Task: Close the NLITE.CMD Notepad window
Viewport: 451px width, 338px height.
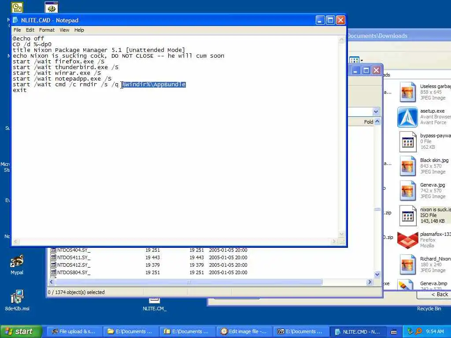Action: pos(340,20)
